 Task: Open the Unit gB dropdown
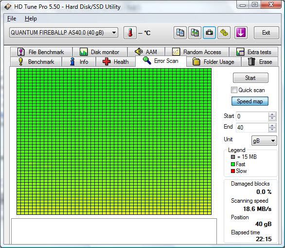point(264,141)
